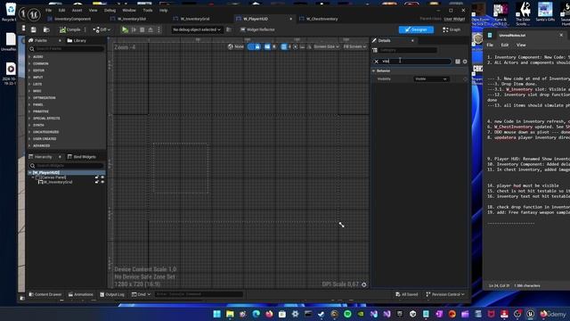Click the Stop simulation icon
Image resolution: width=570 pixels, height=321 pixels.
(142, 29)
